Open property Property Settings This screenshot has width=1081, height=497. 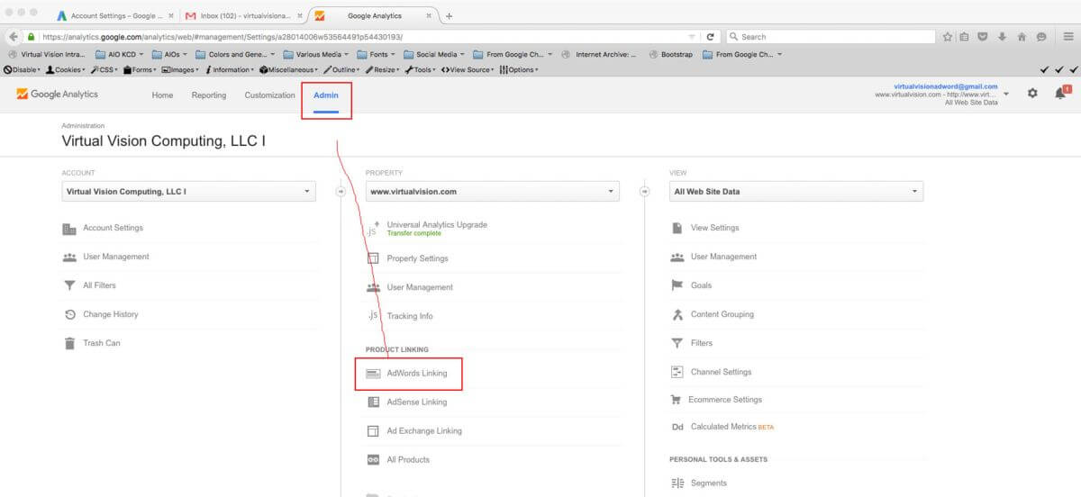pos(417,258)
